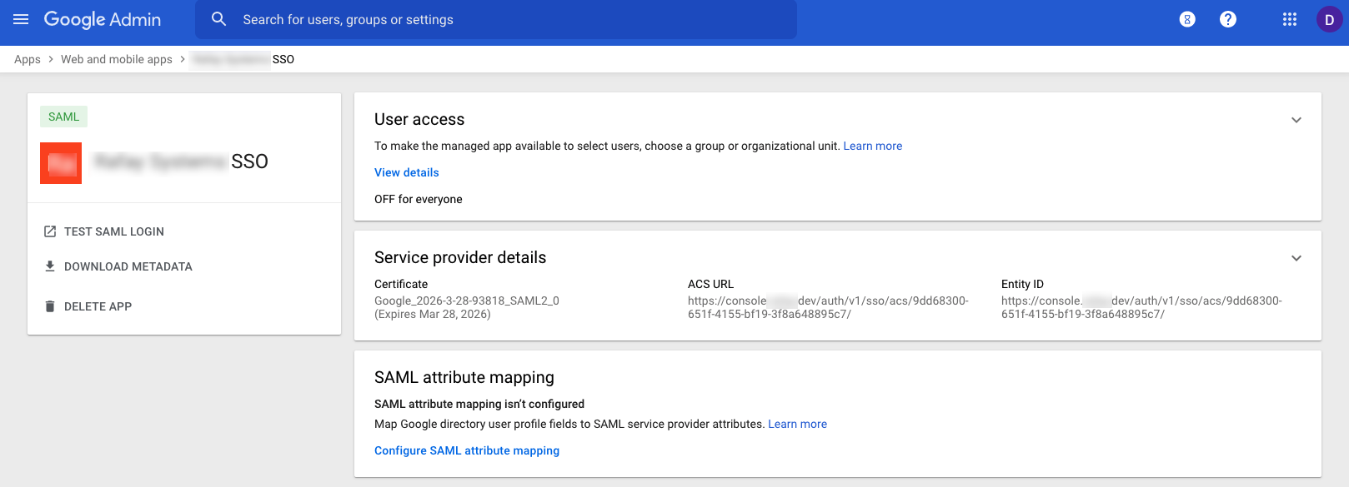Click the Entity ID value
The width and height of the screenshot is (1349, 487).
point(1141,307)
